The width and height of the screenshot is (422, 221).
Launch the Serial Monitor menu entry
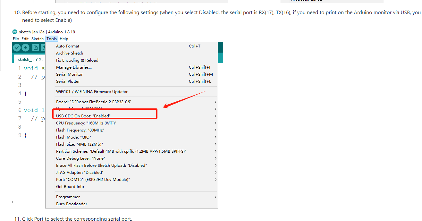(x=132, y=74)
